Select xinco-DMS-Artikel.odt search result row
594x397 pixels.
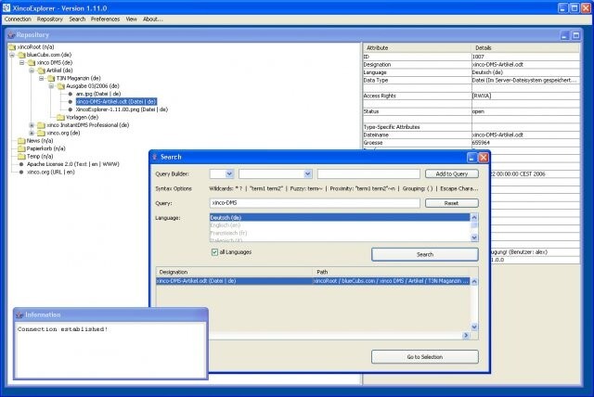[313, 281]
